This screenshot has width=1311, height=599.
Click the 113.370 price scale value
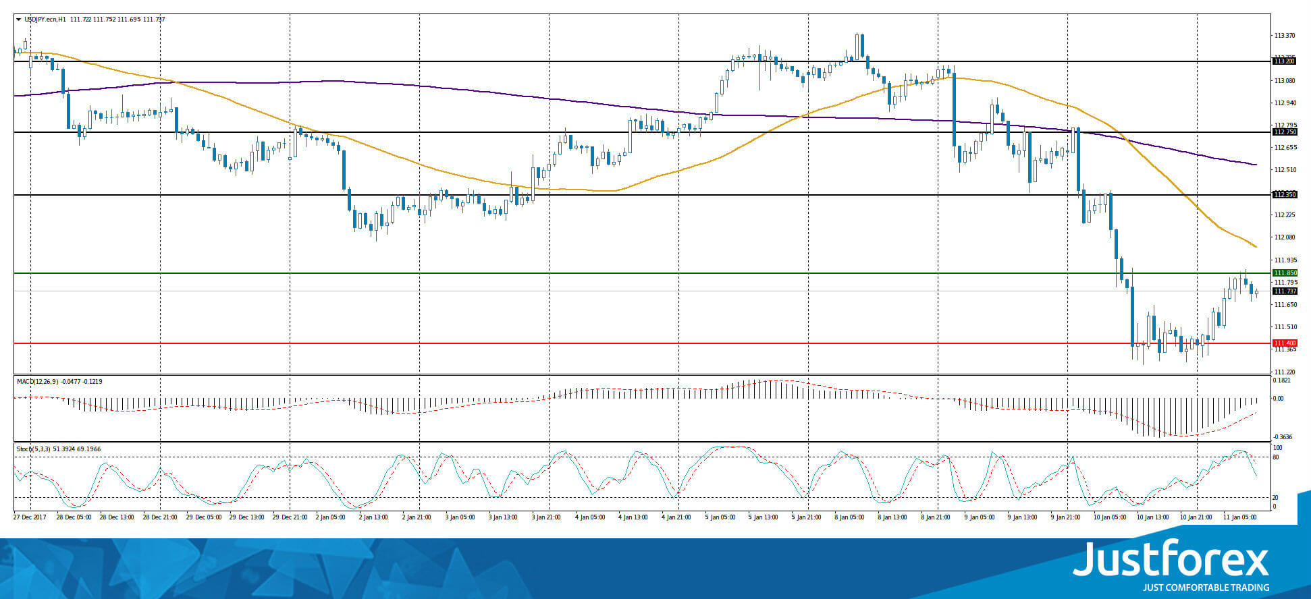click(1285, 36)
